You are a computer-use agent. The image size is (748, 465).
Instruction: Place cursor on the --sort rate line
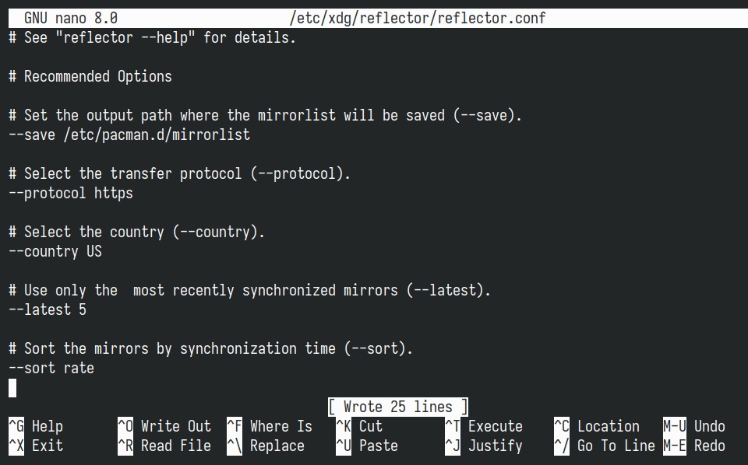[51, 368]
